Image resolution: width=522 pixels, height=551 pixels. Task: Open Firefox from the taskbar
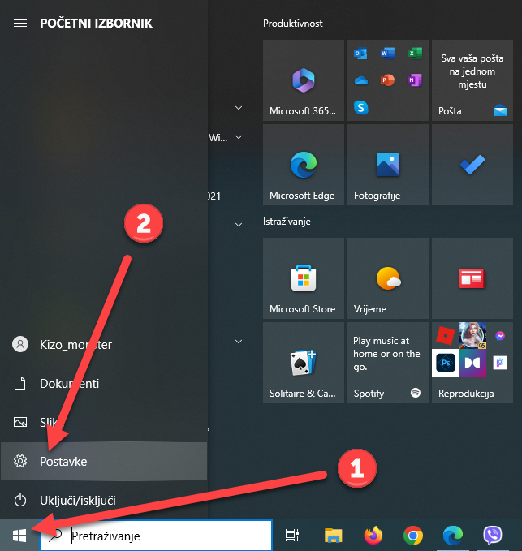click(x=373, y=536)
